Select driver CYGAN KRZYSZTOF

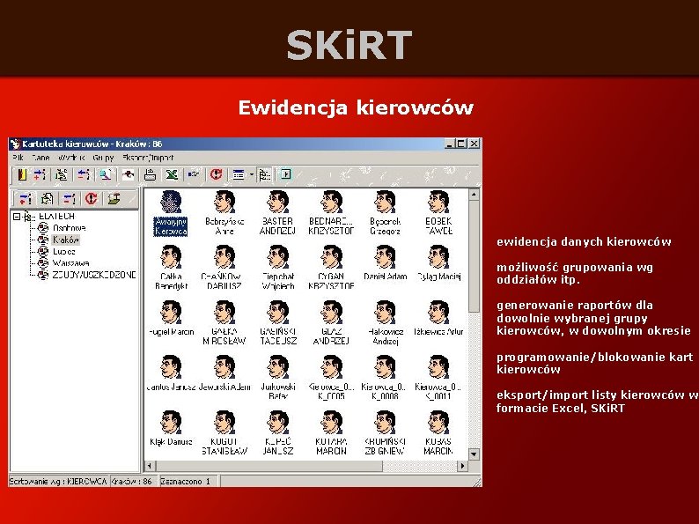click(x=331, y=268)
